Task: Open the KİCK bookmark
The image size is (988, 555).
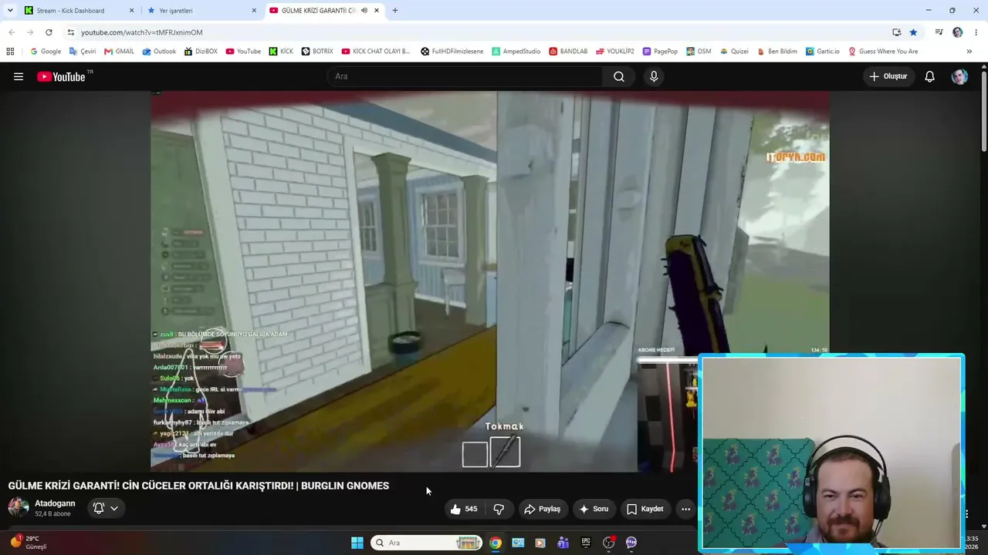Action: (281, 52)
